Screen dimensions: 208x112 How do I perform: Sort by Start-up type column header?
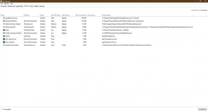67,15
